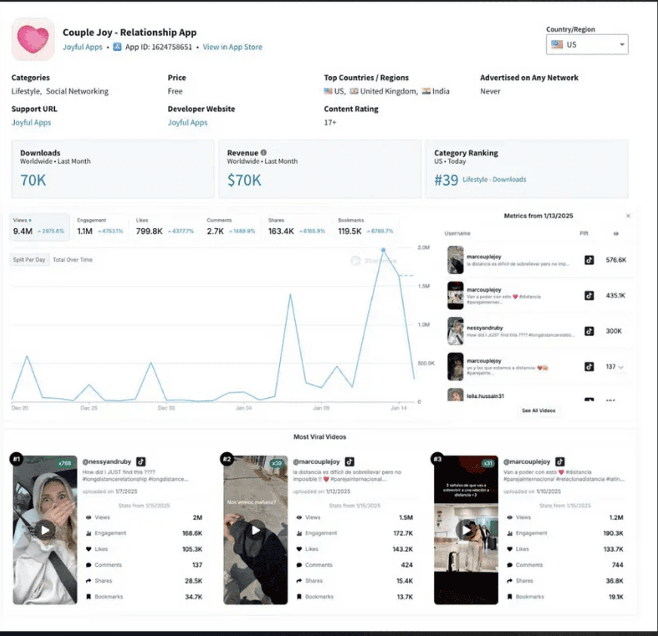Click the United Kingdom top country entry
Viewport: 658px width, 636px height.
383,91
